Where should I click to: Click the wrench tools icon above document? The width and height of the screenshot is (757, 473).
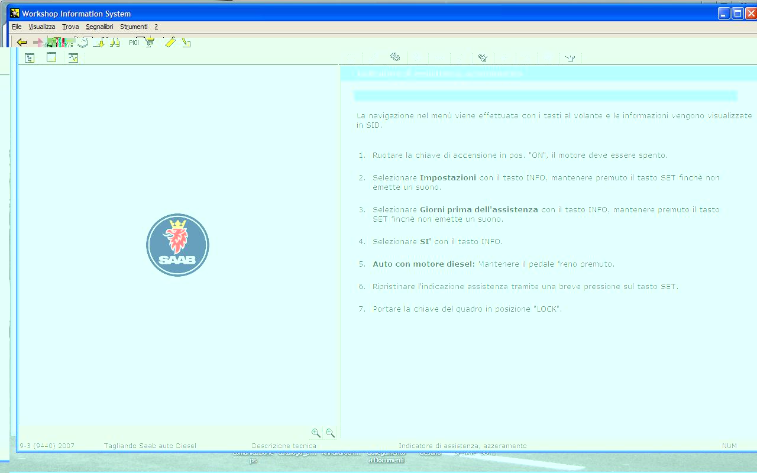(x=483, y=57)
